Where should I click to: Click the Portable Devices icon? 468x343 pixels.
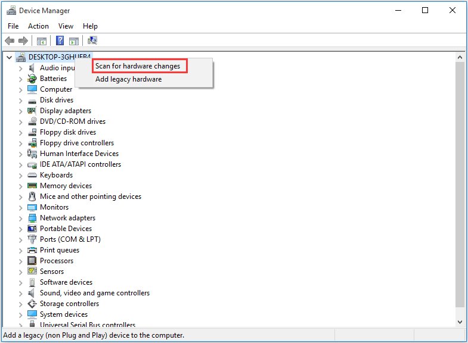[32, 229]
